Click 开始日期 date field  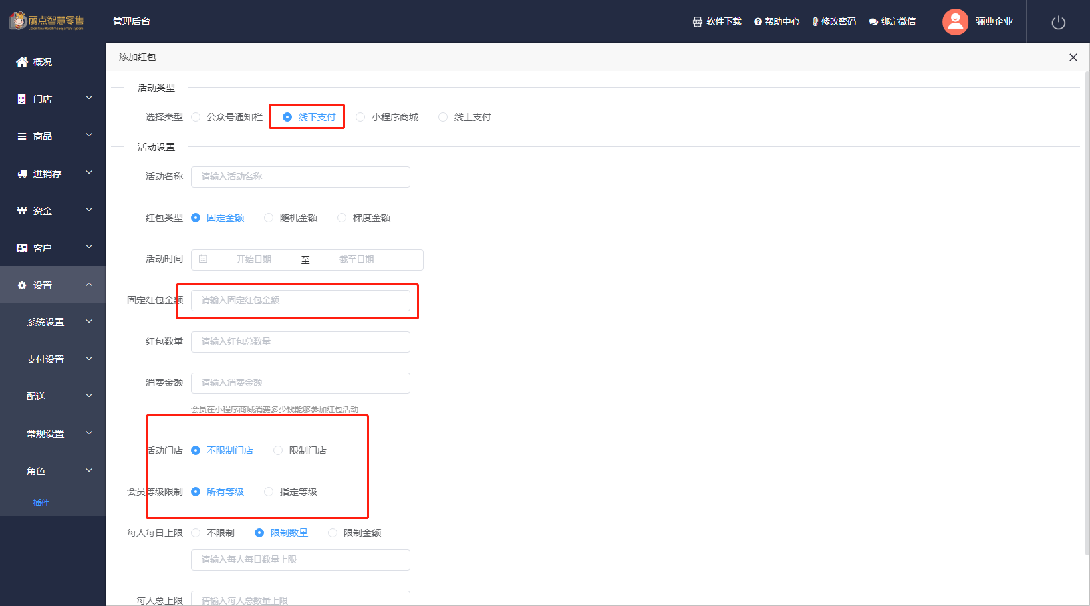click(254, 260)
